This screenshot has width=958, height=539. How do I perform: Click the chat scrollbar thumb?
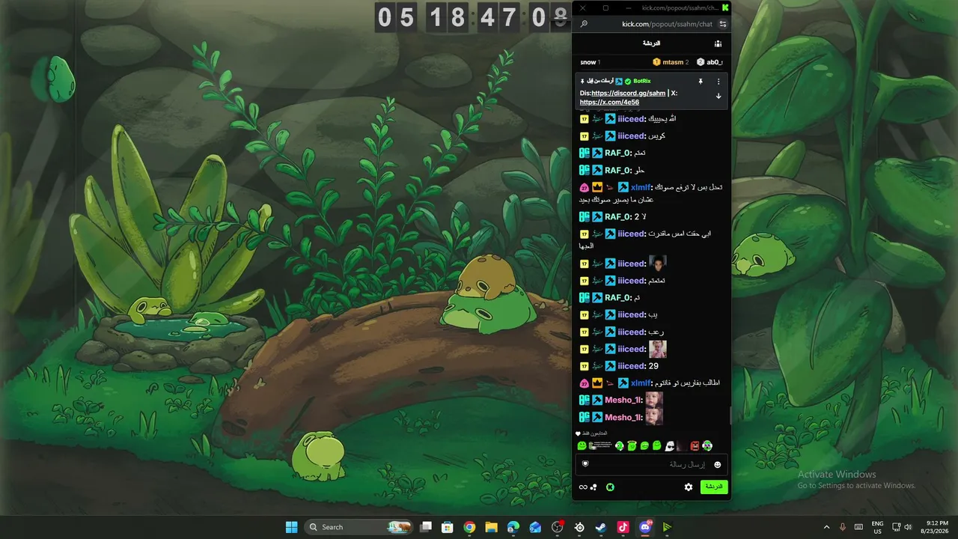pyautogui.click(x=730, y=415)
